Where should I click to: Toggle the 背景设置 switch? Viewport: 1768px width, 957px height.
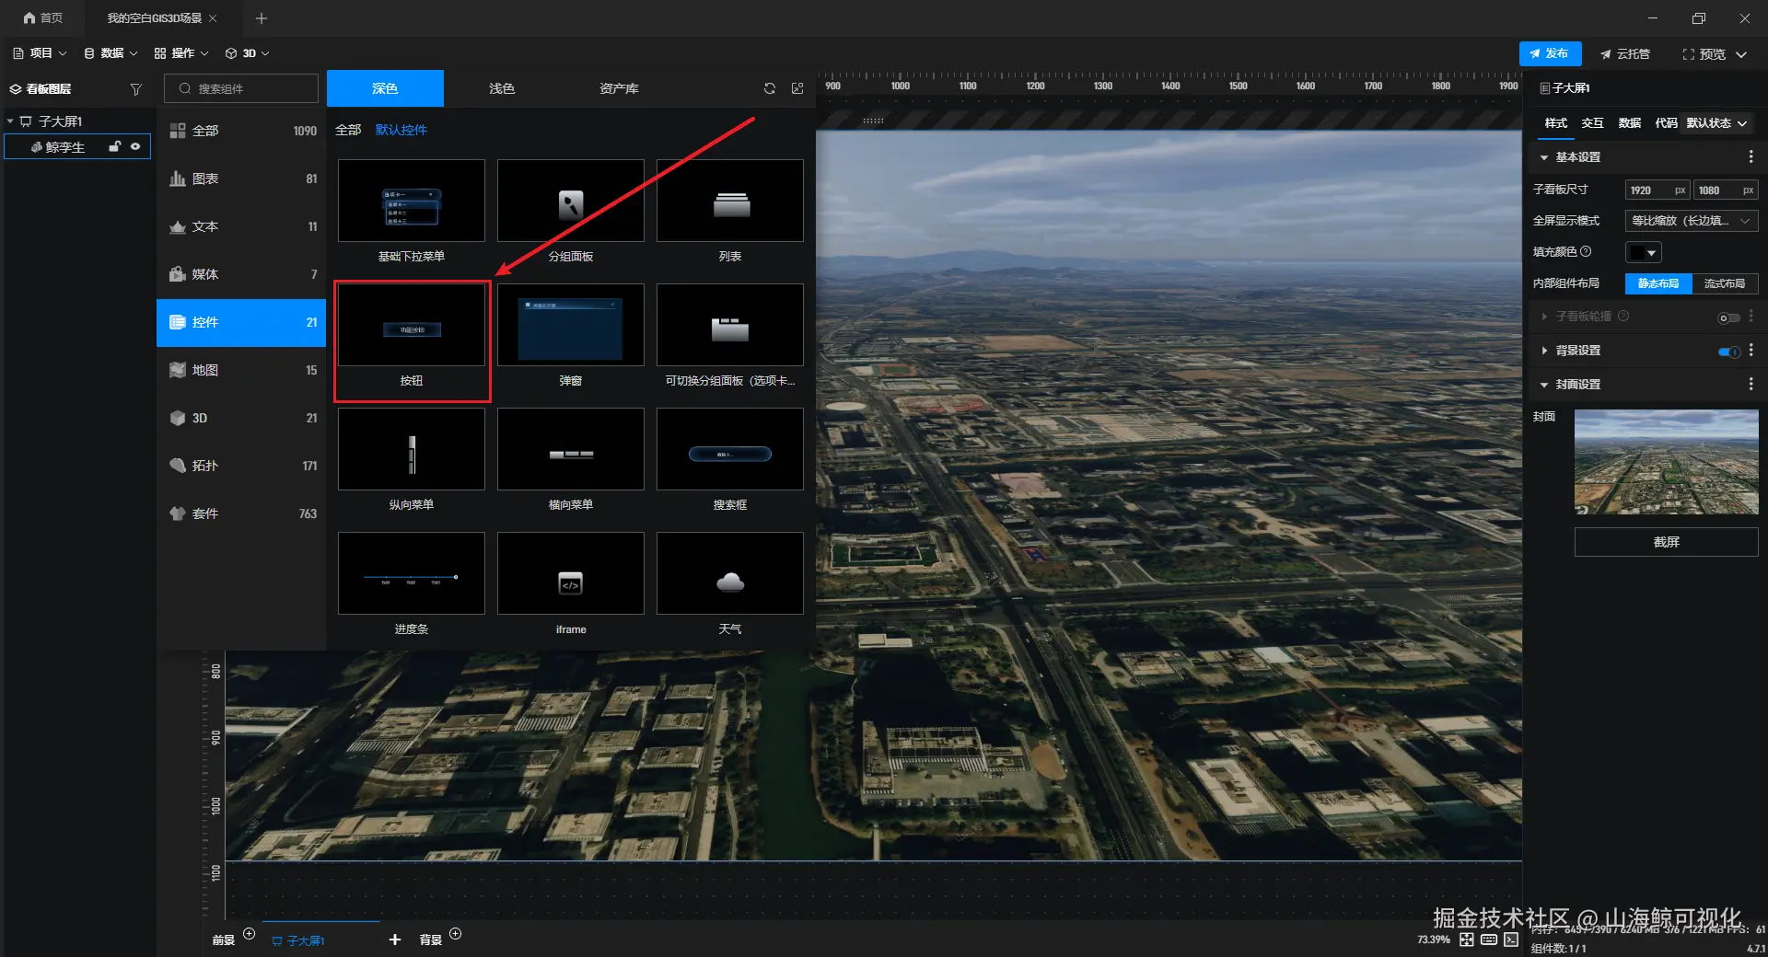[x=1728, y=352]
